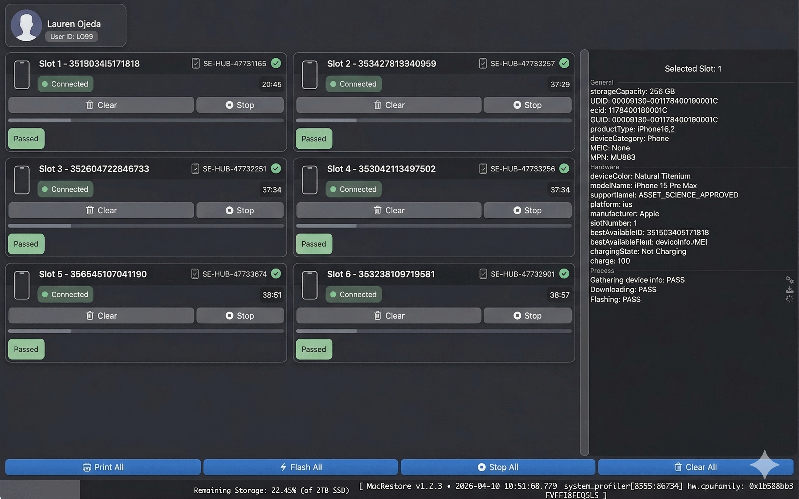Click the download icon next to Downloading PASS

tap(790, 290)
